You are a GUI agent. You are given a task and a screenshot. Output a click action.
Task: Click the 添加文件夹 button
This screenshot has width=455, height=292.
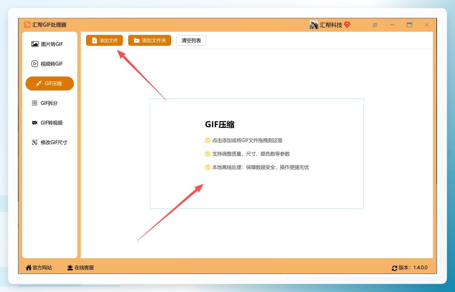point(149,40)
